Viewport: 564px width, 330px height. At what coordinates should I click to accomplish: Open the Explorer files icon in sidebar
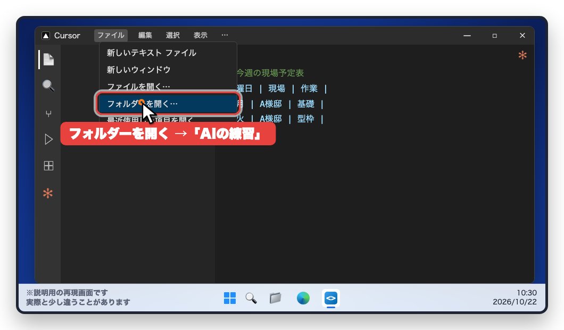pyautogui.click(x=48, y=60)
